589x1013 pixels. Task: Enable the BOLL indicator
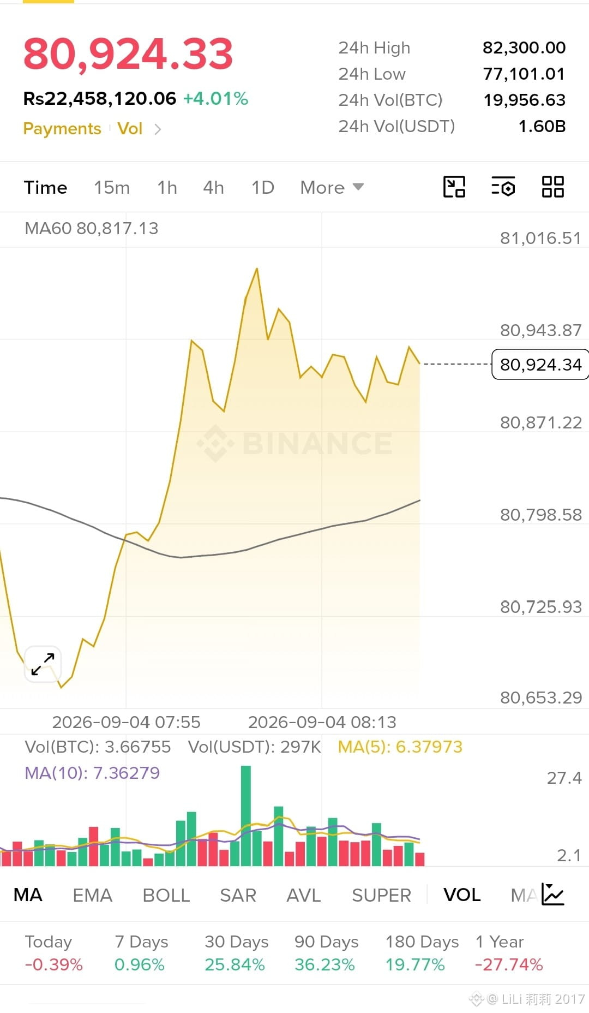pos(166,895)
